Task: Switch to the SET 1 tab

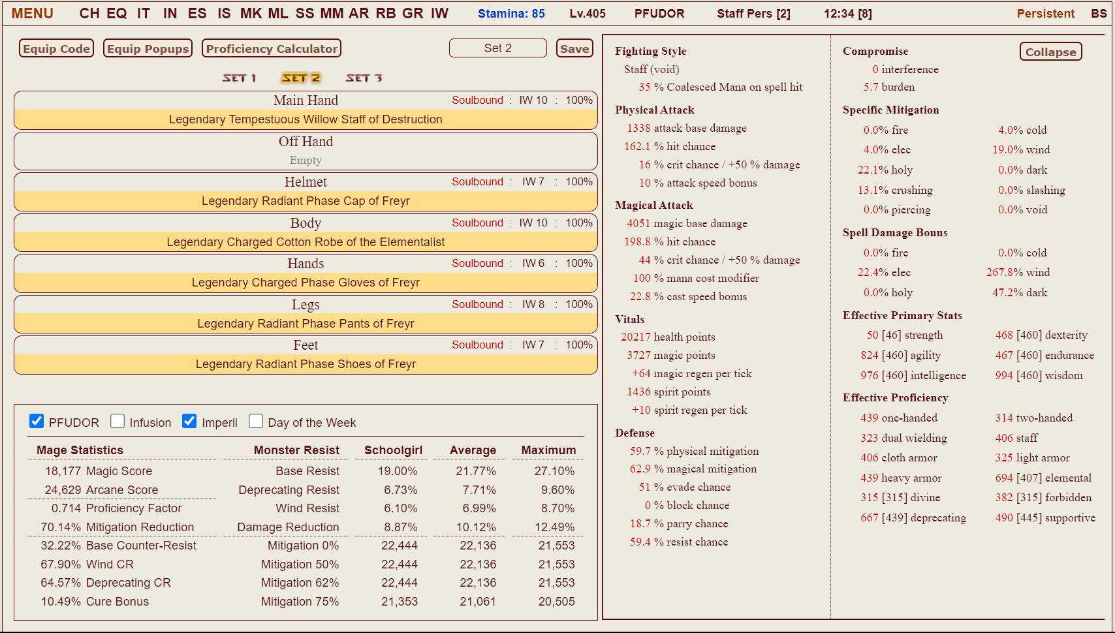Action: pyautogui.click(x=239, y=78)
